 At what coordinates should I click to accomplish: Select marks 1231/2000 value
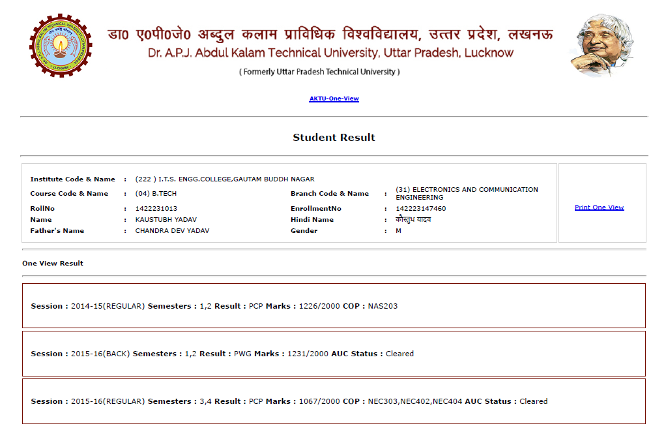tap(308, 354)
